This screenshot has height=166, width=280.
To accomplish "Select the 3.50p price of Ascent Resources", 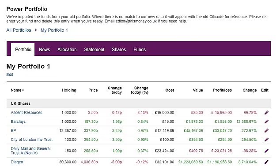I will point(93,113).
